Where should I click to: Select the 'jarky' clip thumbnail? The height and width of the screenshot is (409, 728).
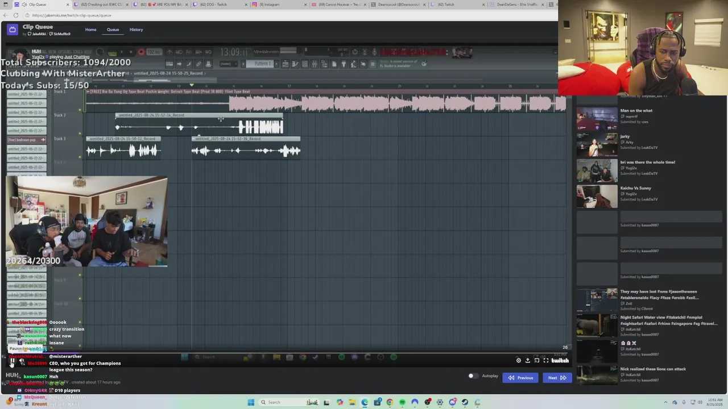tap(597, 144)
